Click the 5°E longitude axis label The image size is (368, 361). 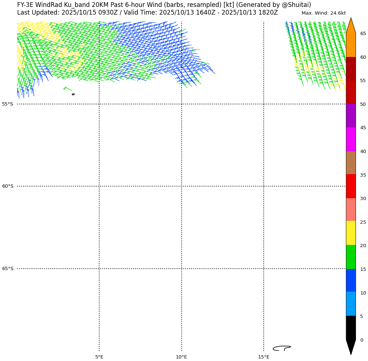click(99, 357)
